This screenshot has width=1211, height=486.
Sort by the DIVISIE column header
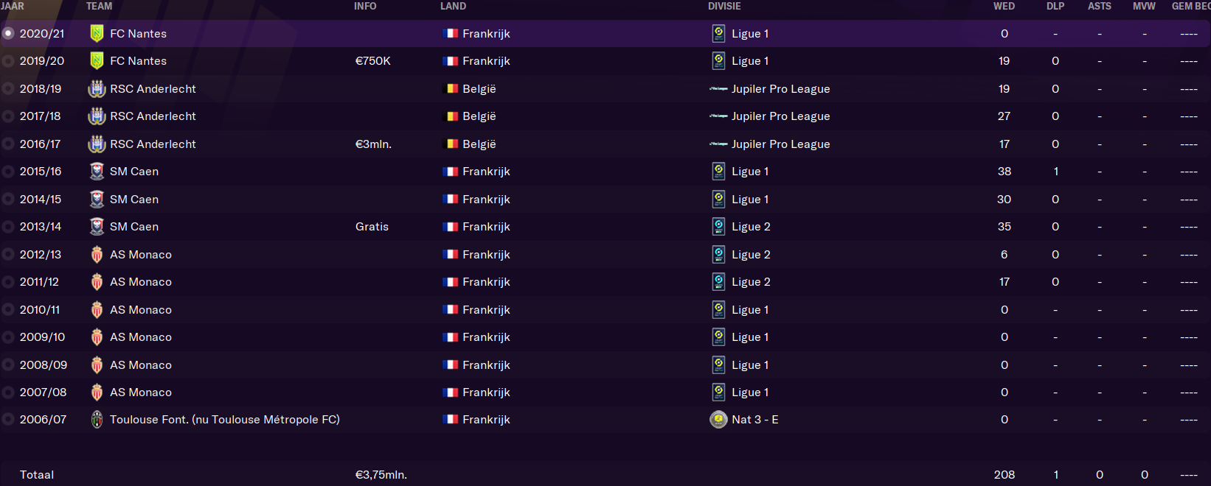click(724, 6)
